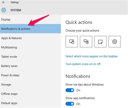Open Notifications & actions category
This screenshot has height=108, width=128.
[x=31, y=29]
